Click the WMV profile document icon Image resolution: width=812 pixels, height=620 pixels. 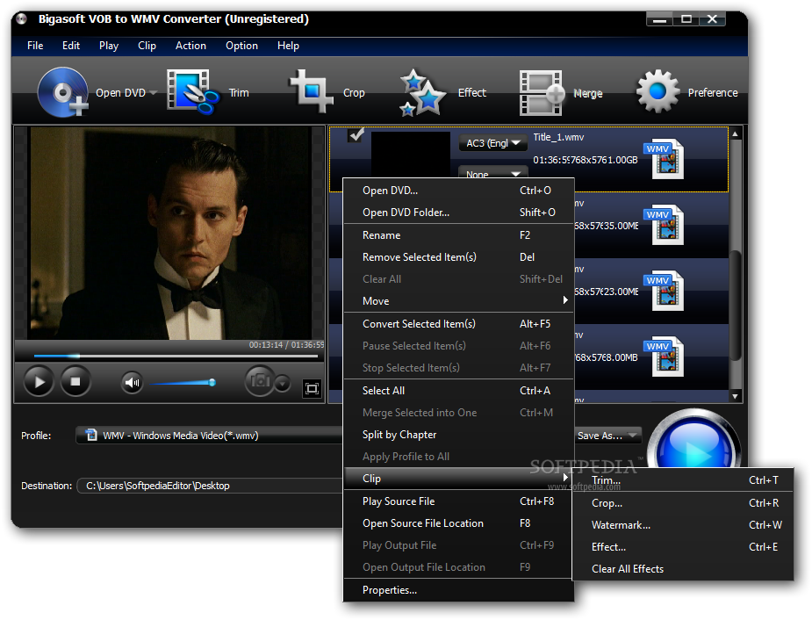point(91,435)
